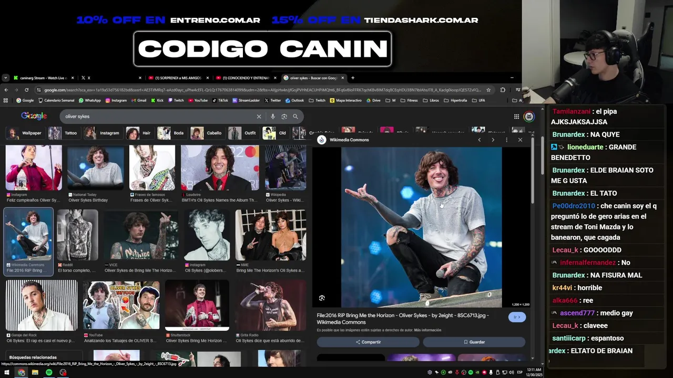The image size is (673, 378).
Task: Expand the Hipertrofia bookmarks folder
Action: point(455,100)
